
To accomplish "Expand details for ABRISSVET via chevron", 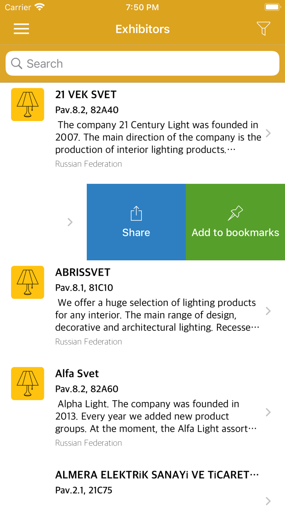I will click(x=268, y=311).
